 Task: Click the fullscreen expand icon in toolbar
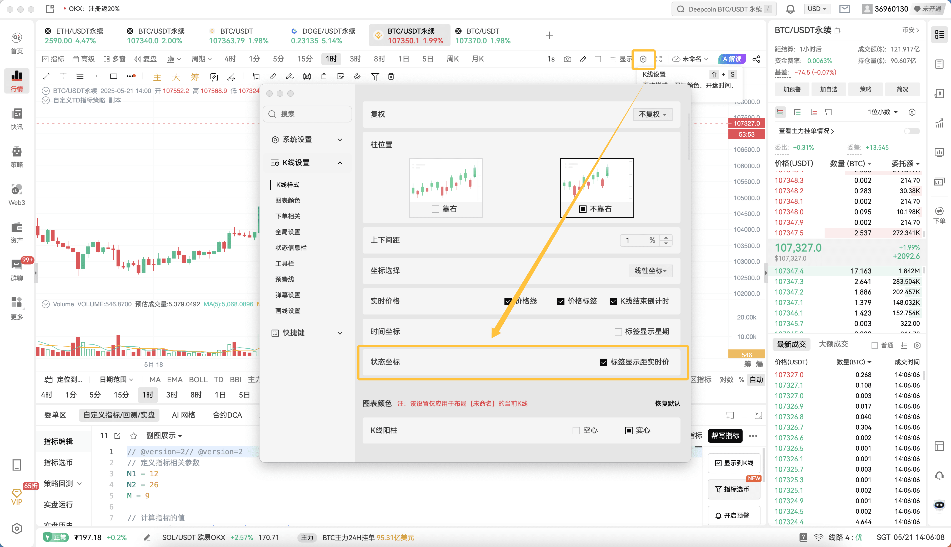[x=659, y=59]
